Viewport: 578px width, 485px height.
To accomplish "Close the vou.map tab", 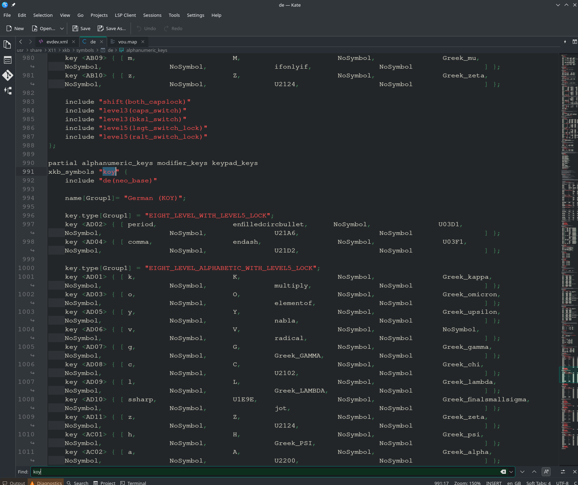I will [143, 42].
